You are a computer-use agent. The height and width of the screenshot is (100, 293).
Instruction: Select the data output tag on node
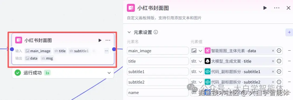pos(31,58)
